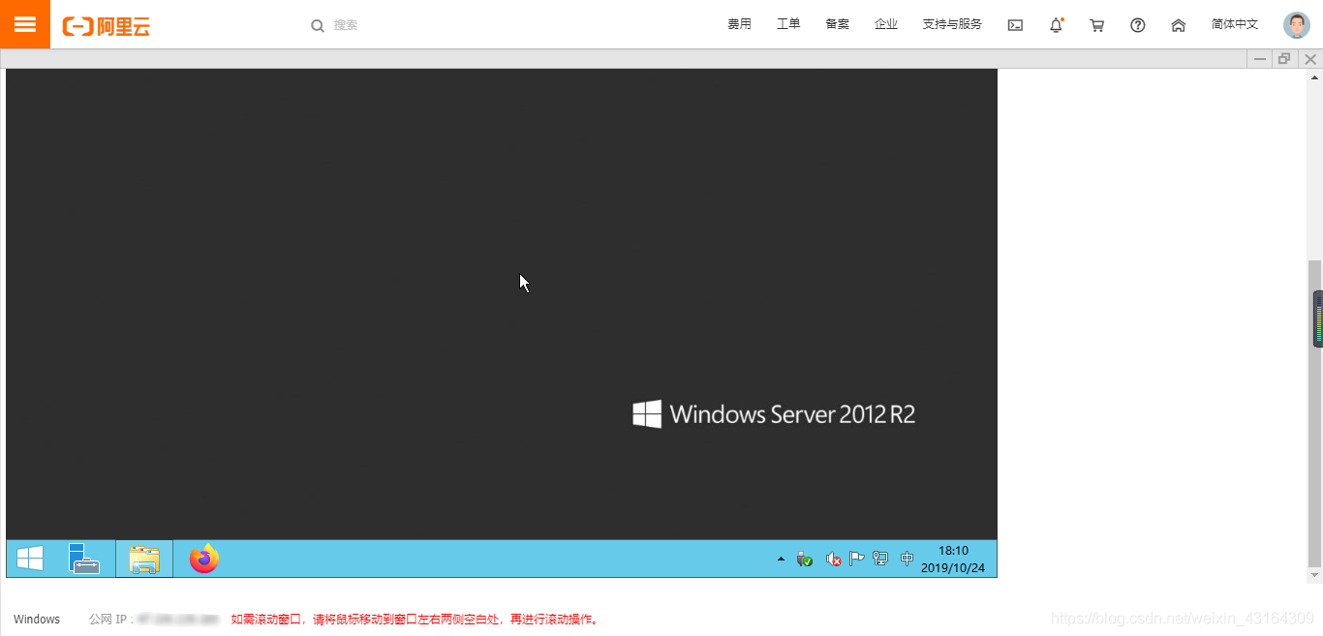Open the Action Center flag icon
The width and height of the screenshot is (1323, 636).
point(856,559)
